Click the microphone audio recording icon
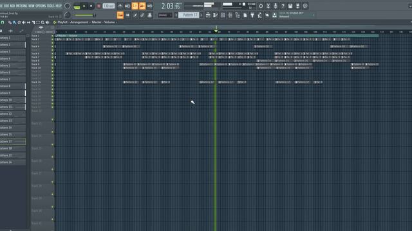 (276, 6)
